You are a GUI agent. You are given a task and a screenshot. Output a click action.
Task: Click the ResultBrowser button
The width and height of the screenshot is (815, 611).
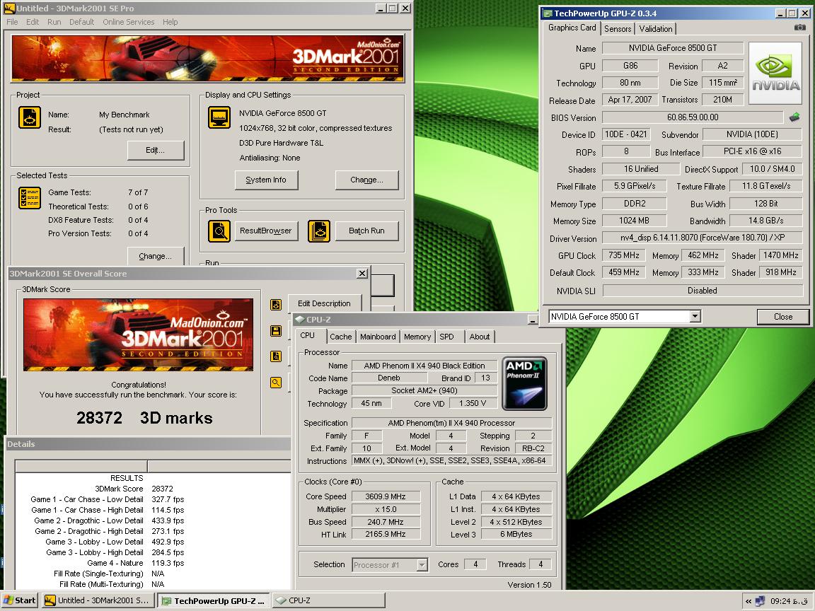click(x=265, y=231)
